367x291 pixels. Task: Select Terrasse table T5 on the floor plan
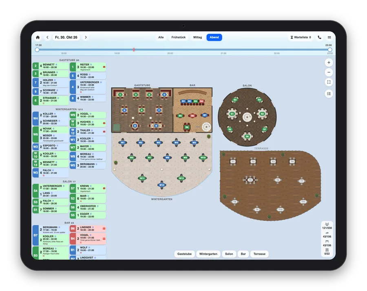tap(250, 180)
